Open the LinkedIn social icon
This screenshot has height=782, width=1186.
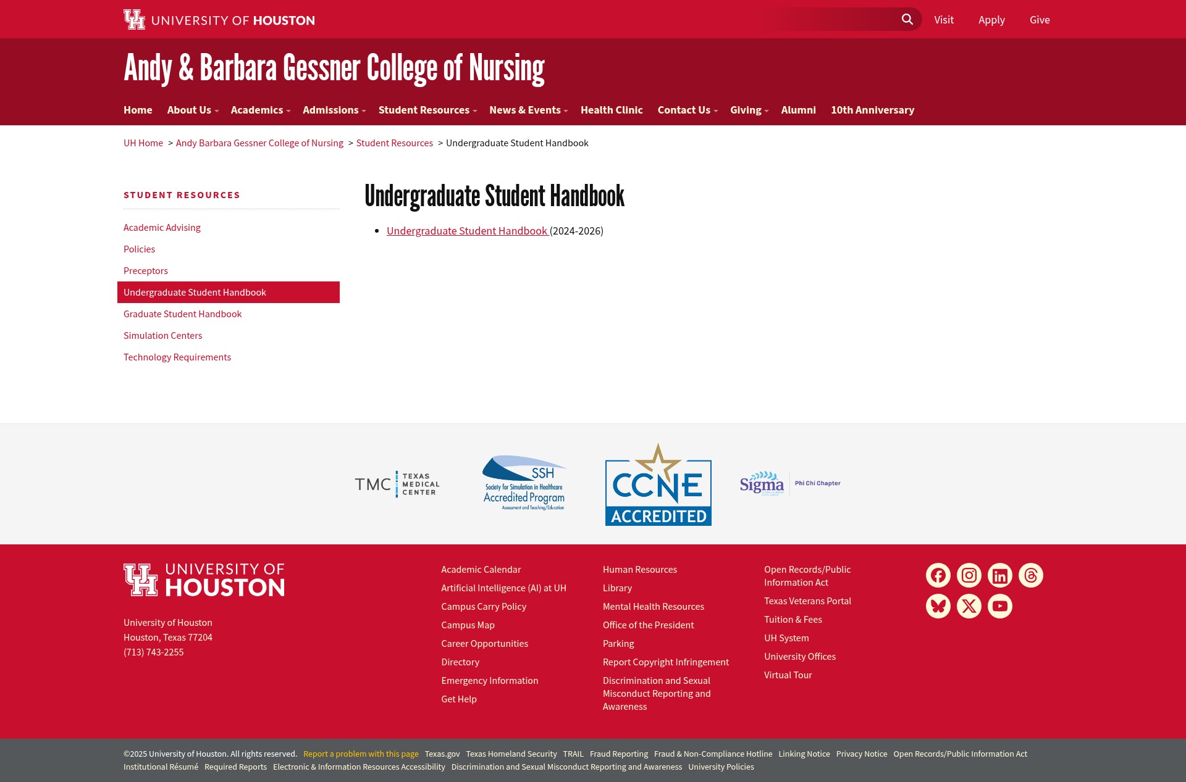(x=1000, y=575)
